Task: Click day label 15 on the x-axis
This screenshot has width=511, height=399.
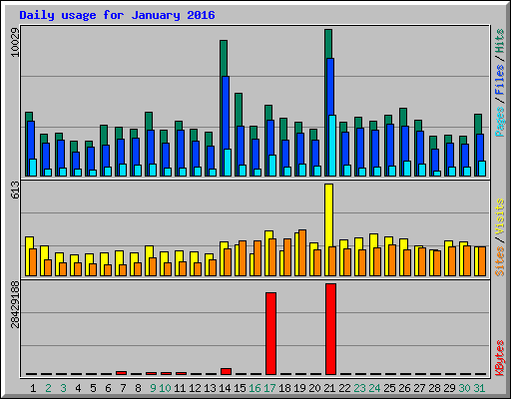Action: click(240, 388)
